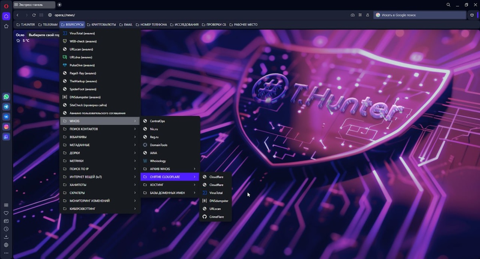Open the extensions cube icon
The width and height of the screenshot is (480, 259).
pyautogui.click(x=472, y=15)
